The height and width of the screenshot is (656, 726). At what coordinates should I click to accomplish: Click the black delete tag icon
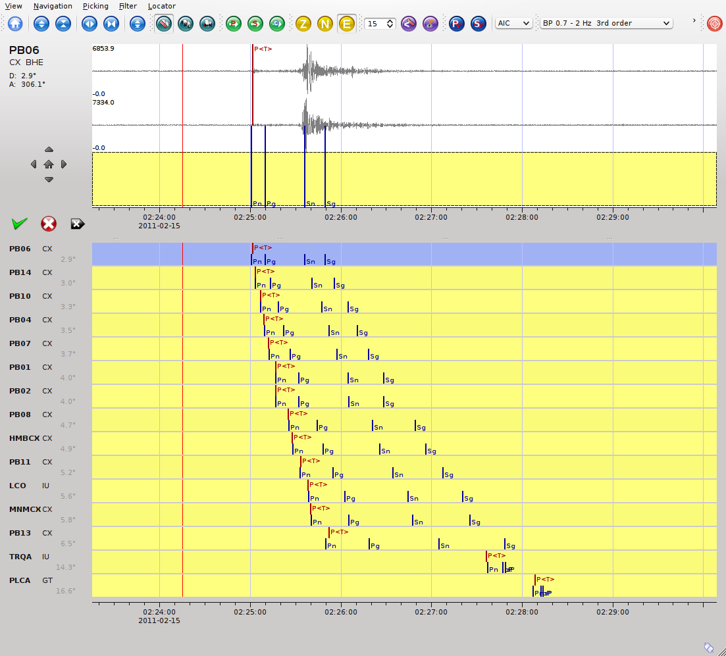(77, 224)
